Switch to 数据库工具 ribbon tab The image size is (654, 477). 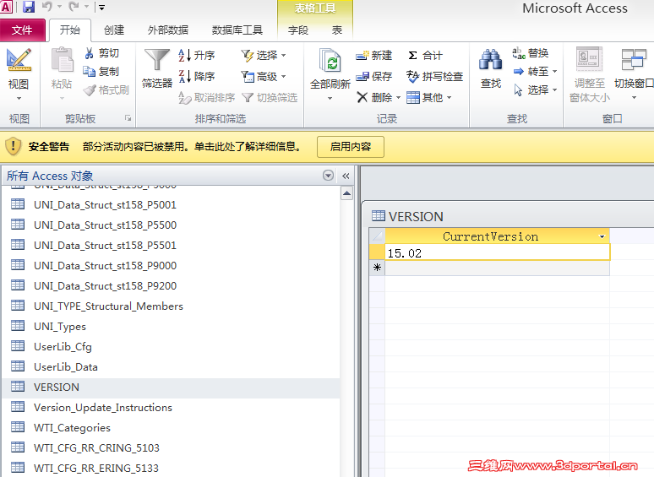click(x=237, y=30)
